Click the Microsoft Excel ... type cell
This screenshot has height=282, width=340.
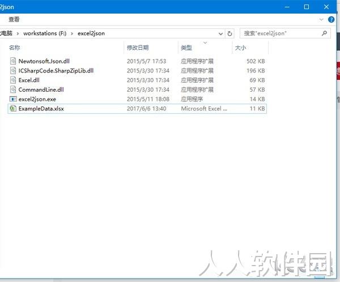click(204, 109)
